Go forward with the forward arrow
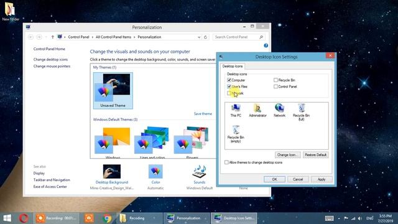 (39, 37)
